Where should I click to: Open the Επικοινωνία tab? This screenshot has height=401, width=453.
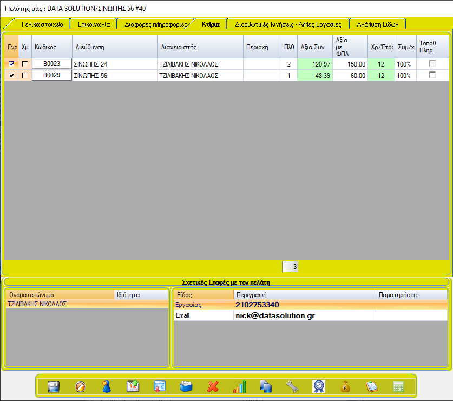tap(94, 24)
